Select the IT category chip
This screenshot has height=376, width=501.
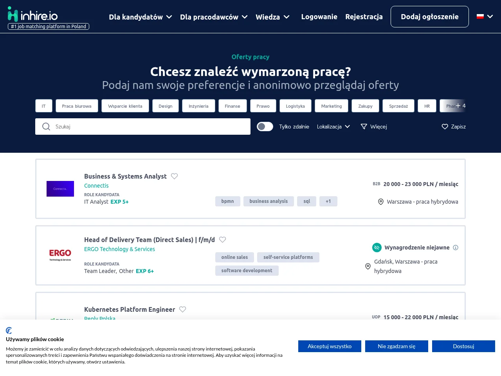[x=44, y=106]
